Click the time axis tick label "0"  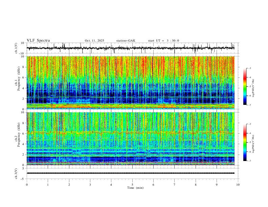[x=27, y=185]
